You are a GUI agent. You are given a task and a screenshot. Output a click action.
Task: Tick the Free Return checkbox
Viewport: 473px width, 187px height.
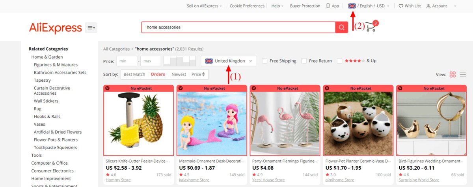click(304, 61)
